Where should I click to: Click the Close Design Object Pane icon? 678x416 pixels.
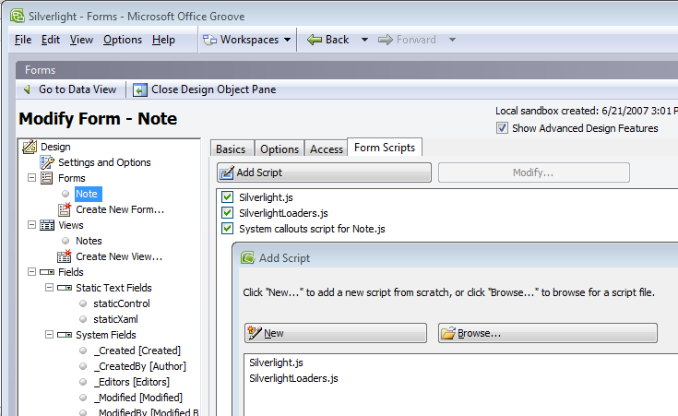click(139, 90)
